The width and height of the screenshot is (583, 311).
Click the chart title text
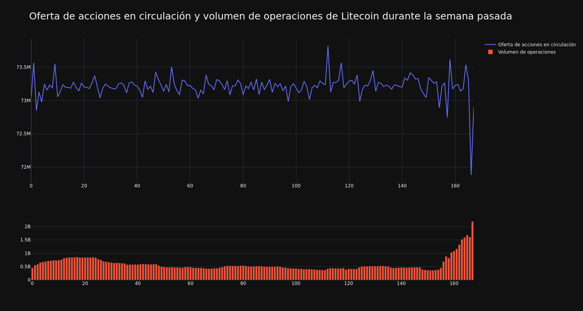click(271, 16)
